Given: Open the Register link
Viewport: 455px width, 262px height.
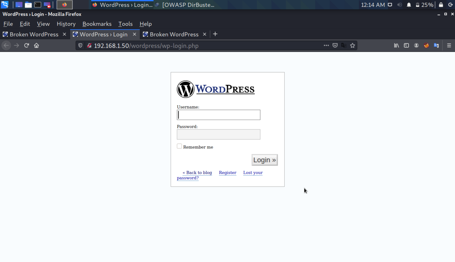Looking at the screenshot, I should (227, 173).
